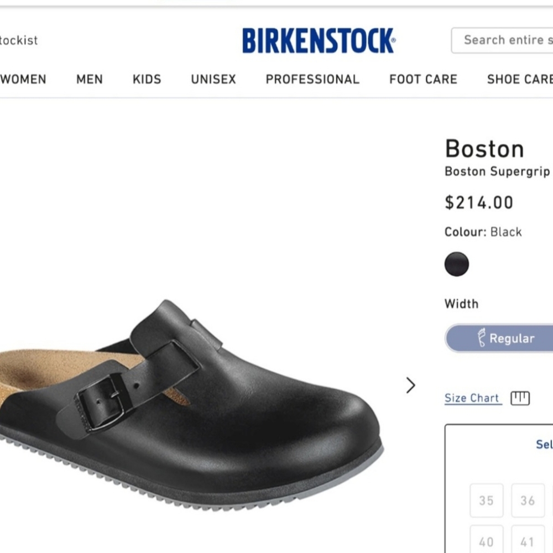Open the PROFESSIONAL category
Viewport: 553px width, 553px height.
[312, 79]
